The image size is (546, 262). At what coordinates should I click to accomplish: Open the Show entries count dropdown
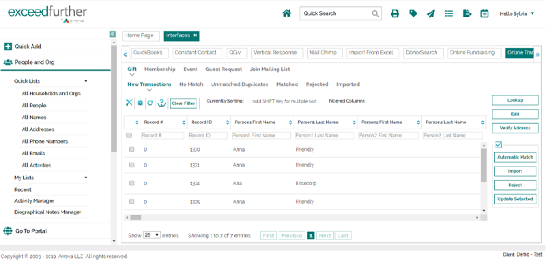152,235
